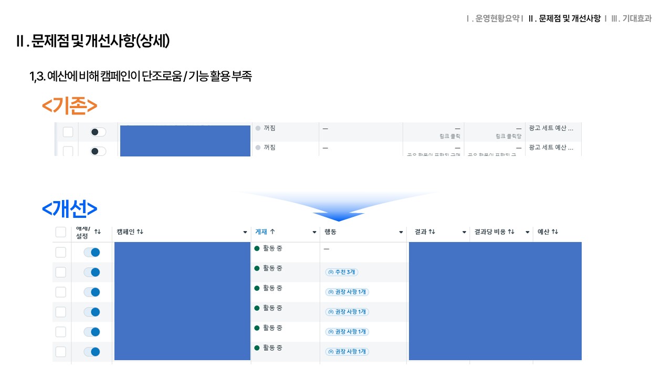
Task: Go to the Ⅰ. 운영현황요약 section
Action: coord(492,18)
